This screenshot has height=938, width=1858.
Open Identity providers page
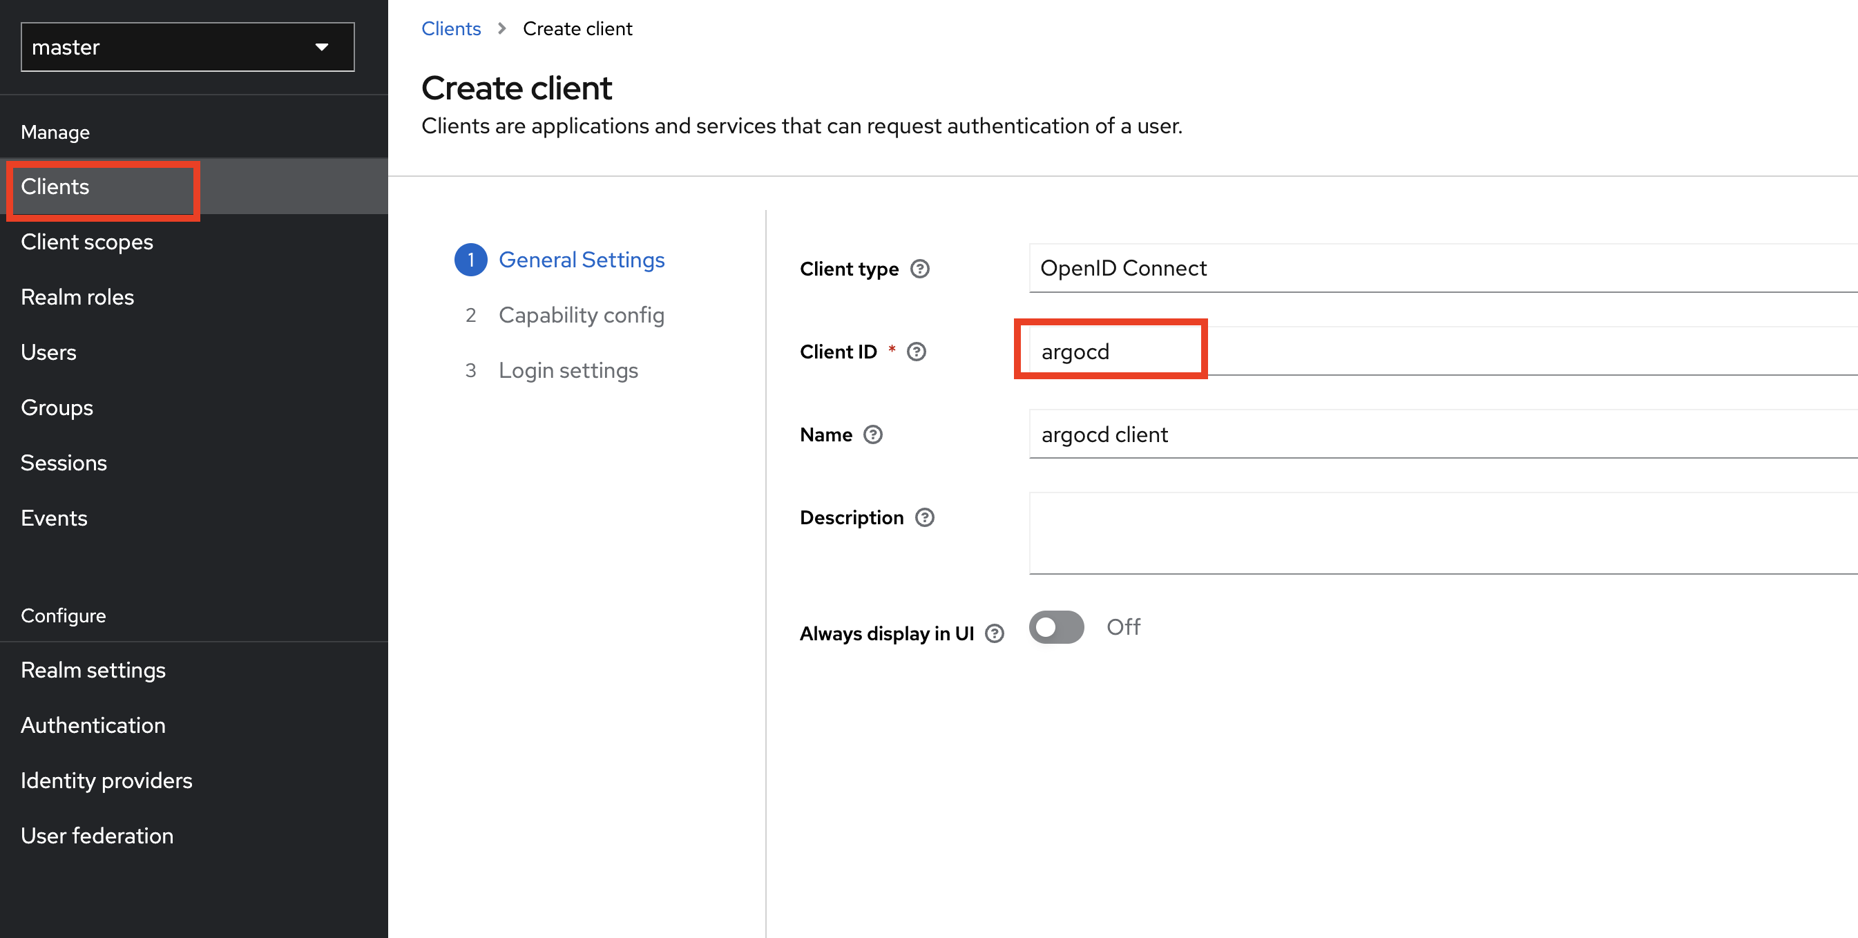point(106,781)
